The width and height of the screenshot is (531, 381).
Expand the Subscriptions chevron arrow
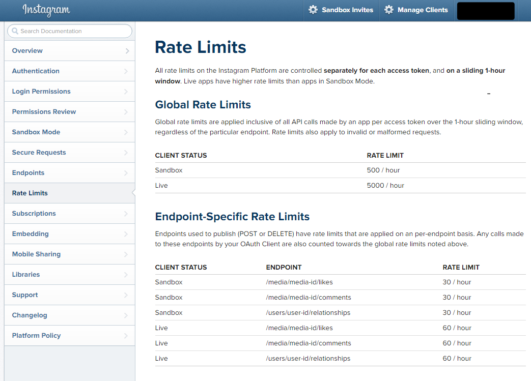(126, 214)
